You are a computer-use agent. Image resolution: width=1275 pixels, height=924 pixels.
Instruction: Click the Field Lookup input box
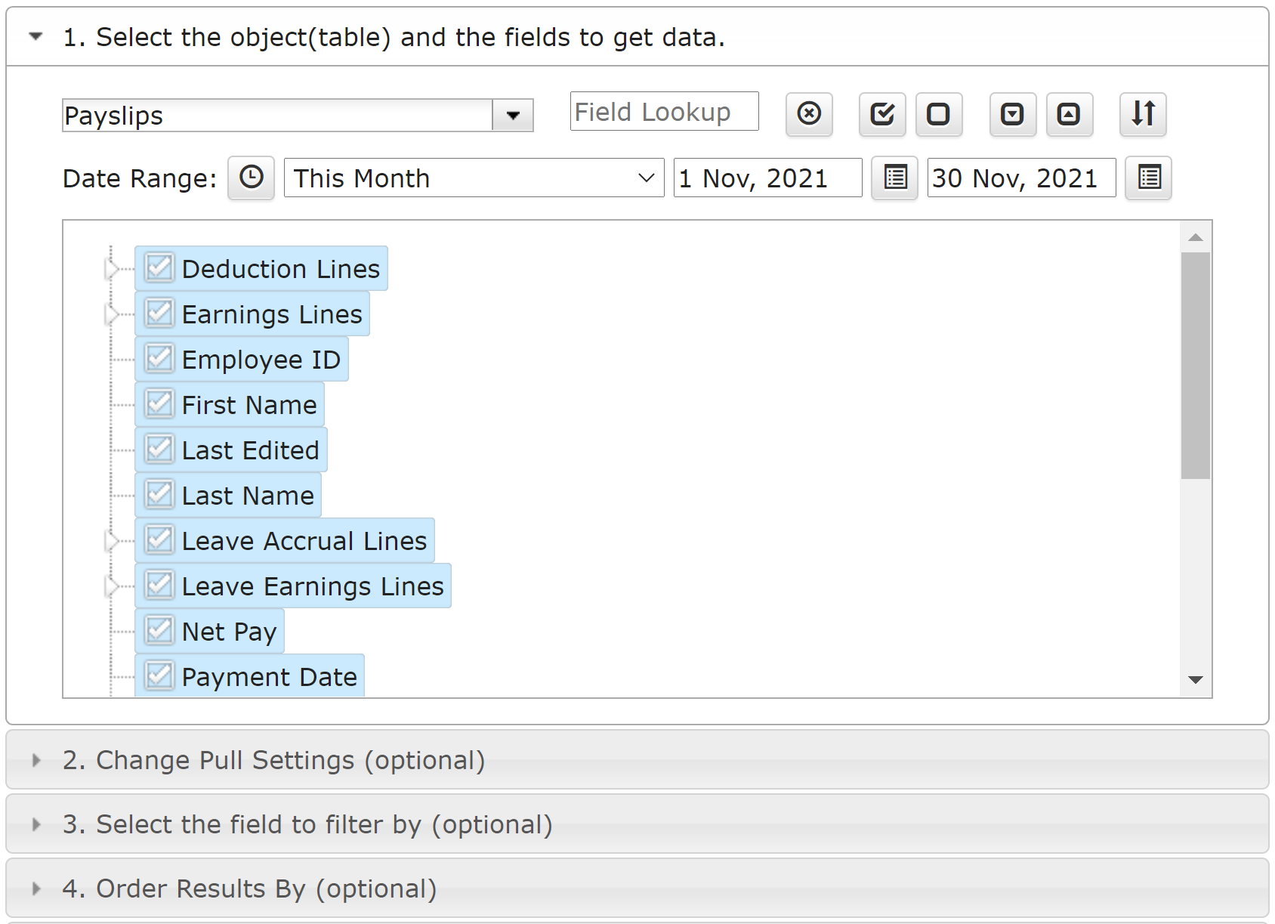tap(664, 112)
